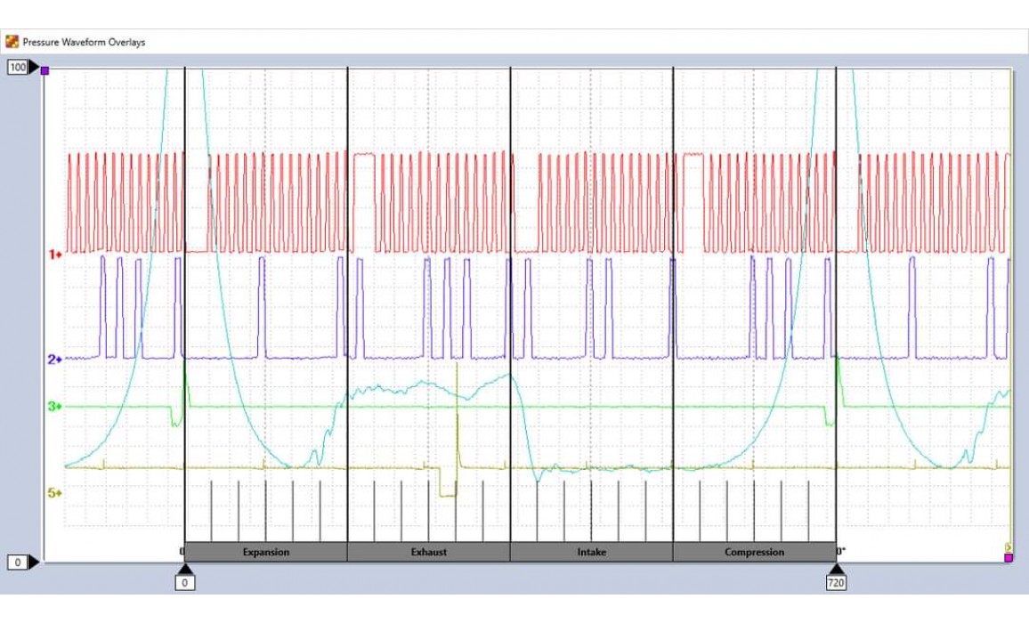The image size is (1029, 623).
Task: Click the magenta square handle at bottom-right corner
Action: click(1008, 558)
